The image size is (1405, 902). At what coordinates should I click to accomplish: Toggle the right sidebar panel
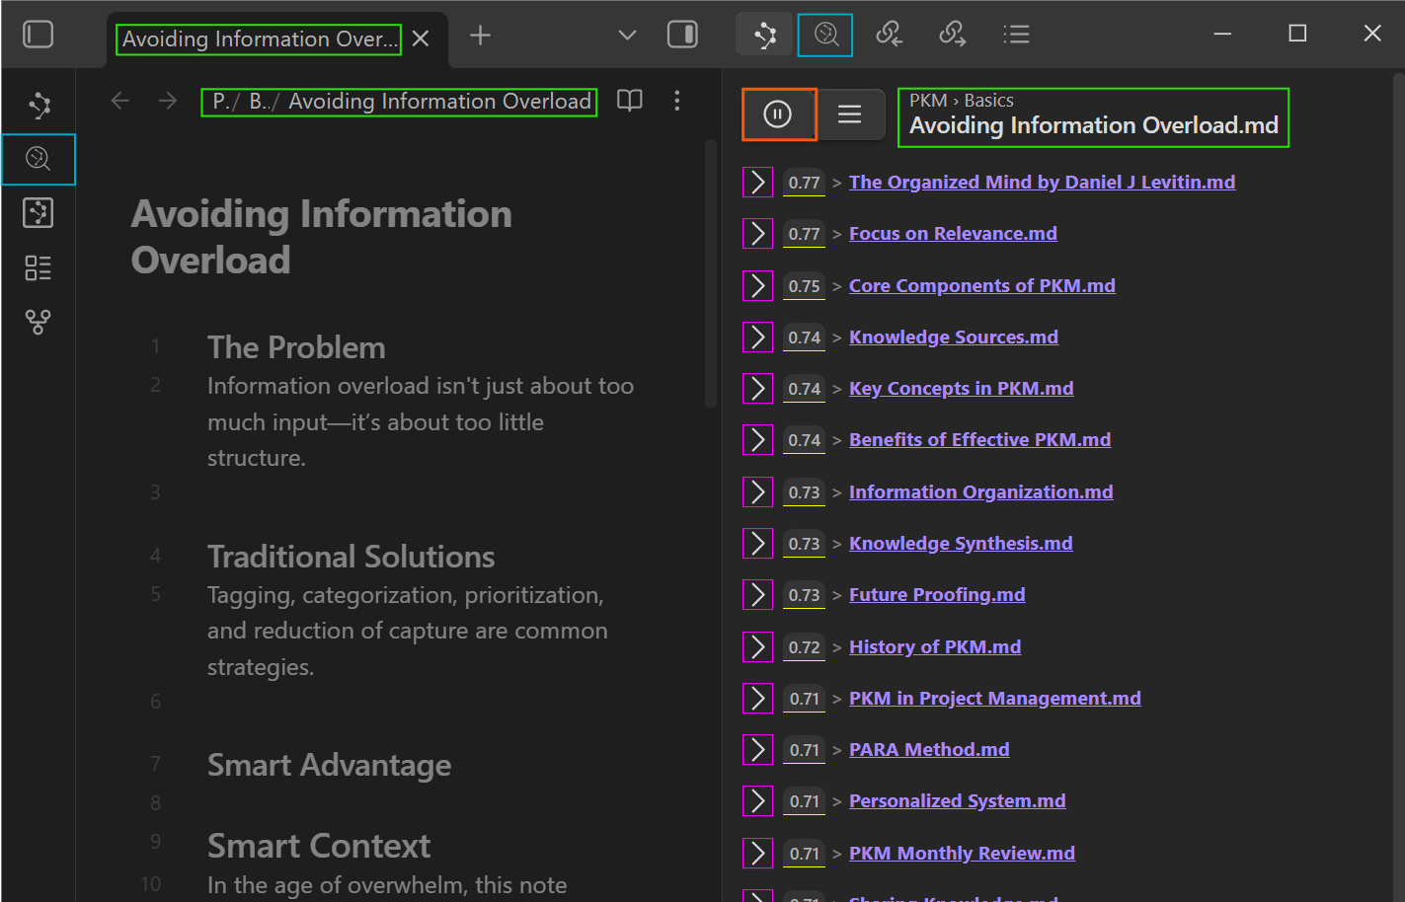[682, 35]
